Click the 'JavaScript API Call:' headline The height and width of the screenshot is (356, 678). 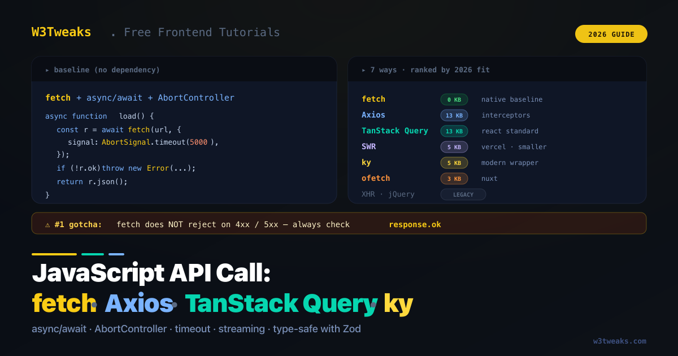tap(151, 273)
